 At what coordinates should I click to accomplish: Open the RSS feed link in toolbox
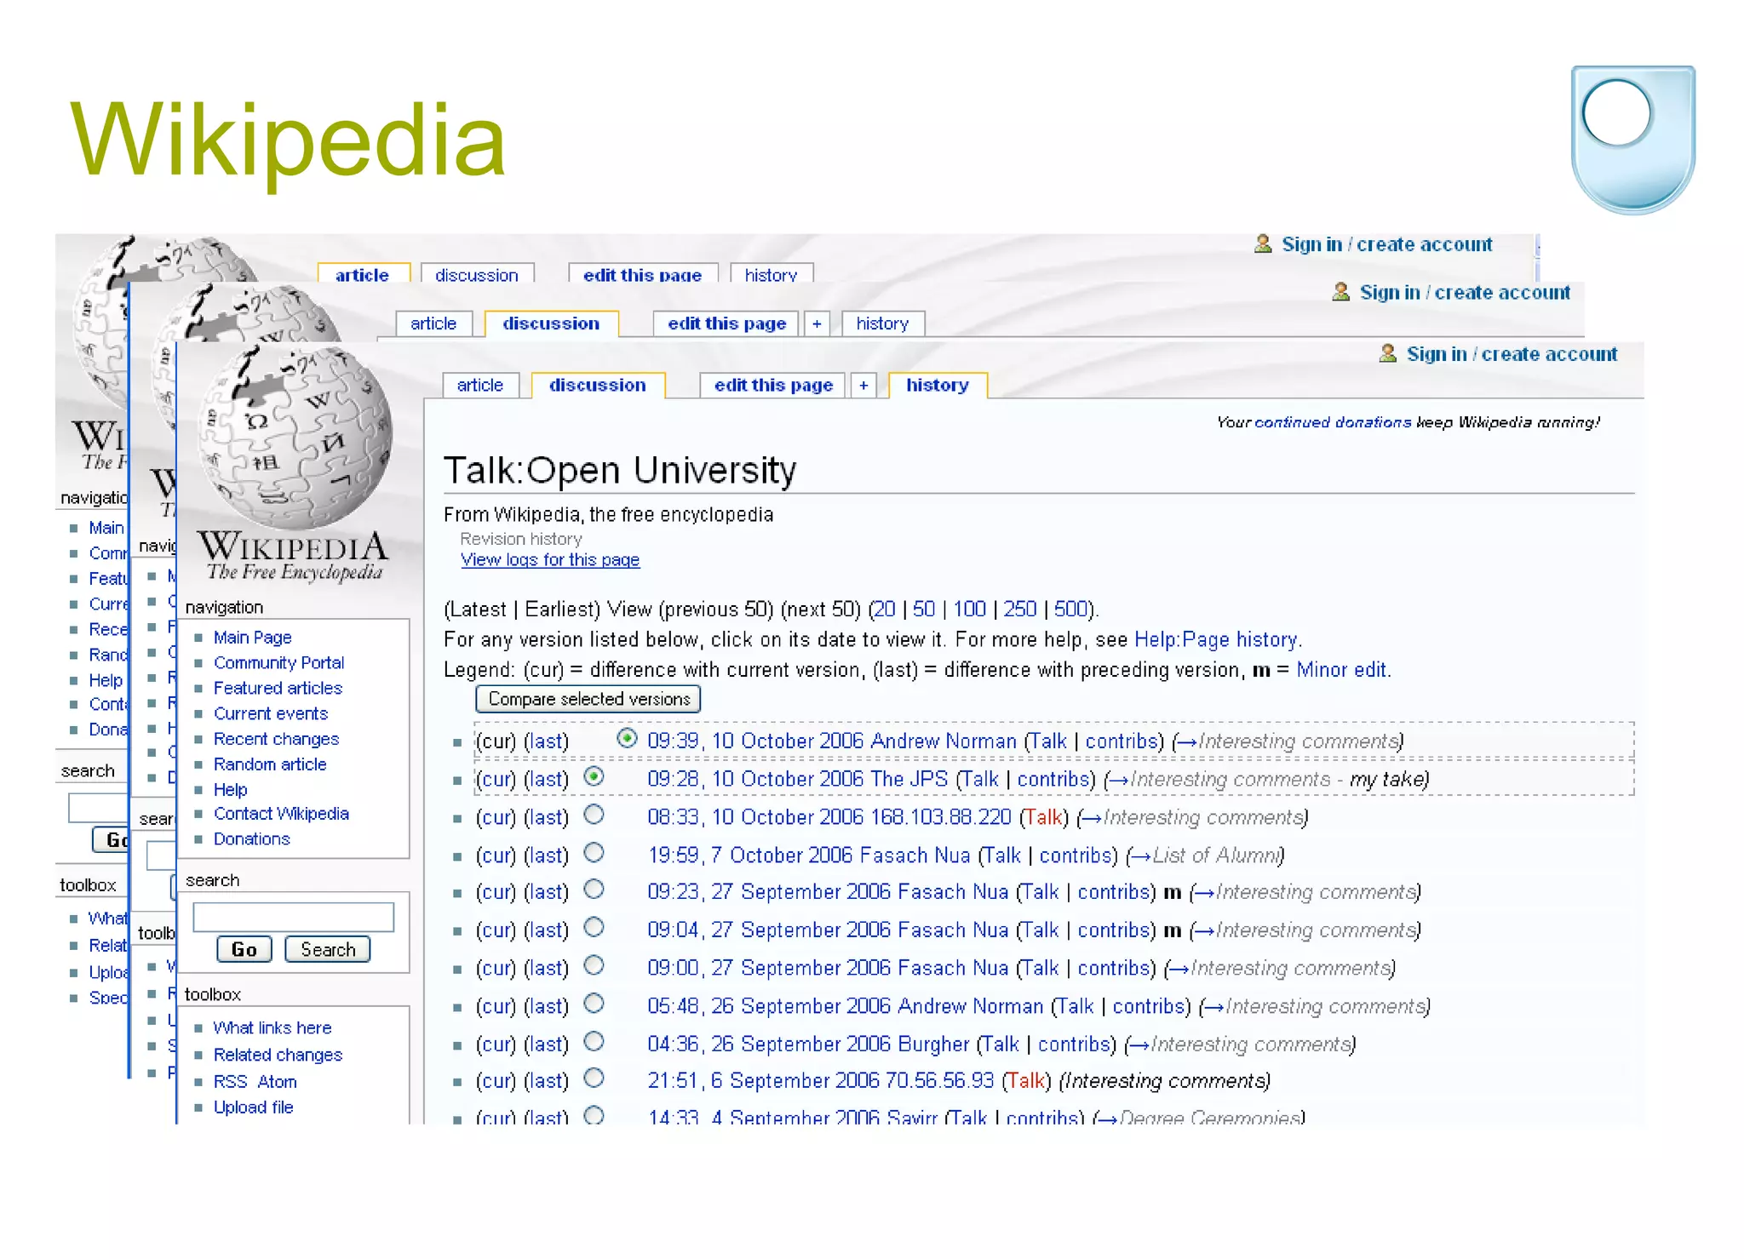coord(231,1082)
